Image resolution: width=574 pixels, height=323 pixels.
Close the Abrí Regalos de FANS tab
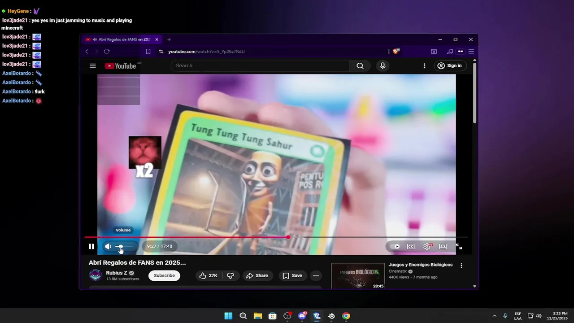(x=157, y=39)
